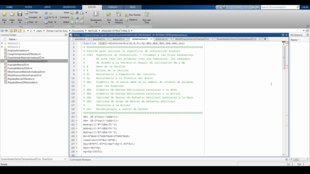Open the New dropdown arrow
This screenshot has width=310, height=174.
4,23
